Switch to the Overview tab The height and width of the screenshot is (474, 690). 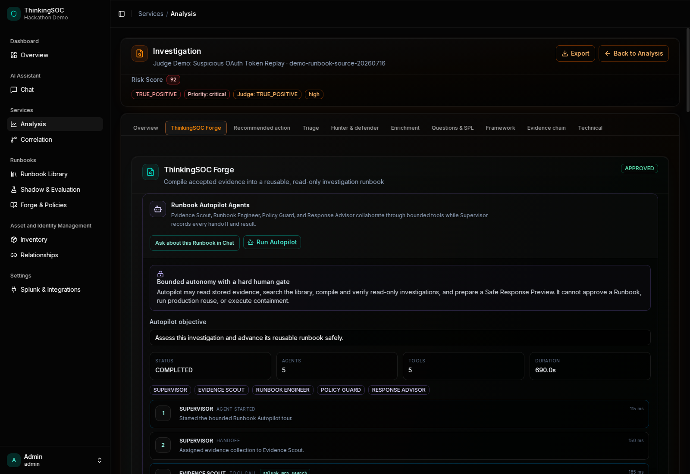coord(146,128)
